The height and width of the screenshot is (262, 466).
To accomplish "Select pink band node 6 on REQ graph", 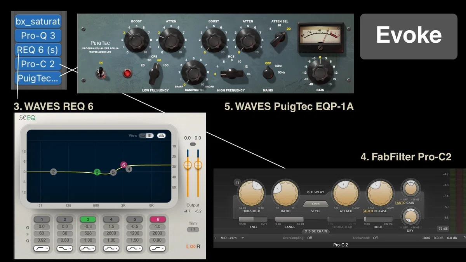I will click(123, 165).
